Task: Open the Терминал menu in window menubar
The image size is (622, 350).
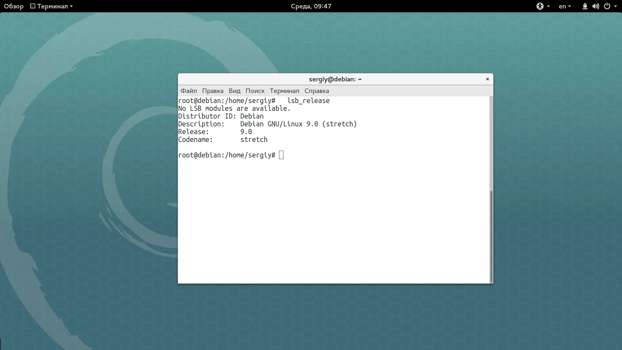Action: click(284, 91)
